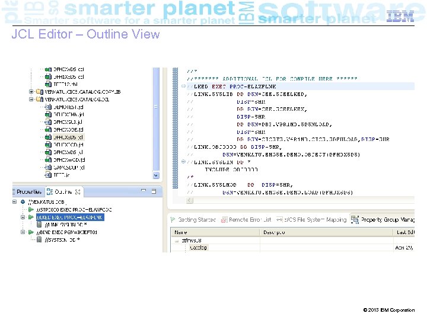
Task: Click the DFH0XODE.jcl file icon
Action: [x=48, y=130]
